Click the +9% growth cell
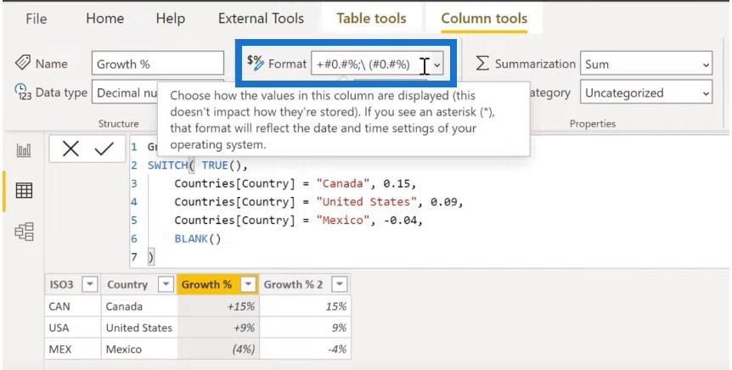Image resolution: width=732 pixels, height=370 pixels. click(x=218, y=328)
